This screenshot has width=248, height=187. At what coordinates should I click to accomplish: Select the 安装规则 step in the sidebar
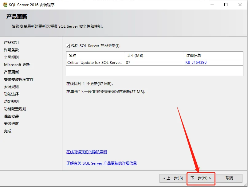pos(11,87)
